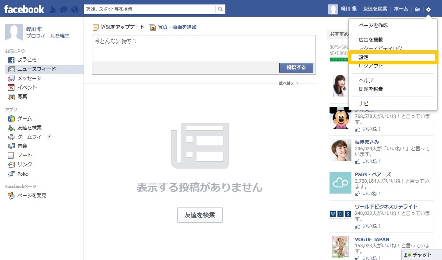Like the 長澤まさみ page via thumbs-up
The height and width of the screenshot is (260, 442).
[x=358, y=162]
